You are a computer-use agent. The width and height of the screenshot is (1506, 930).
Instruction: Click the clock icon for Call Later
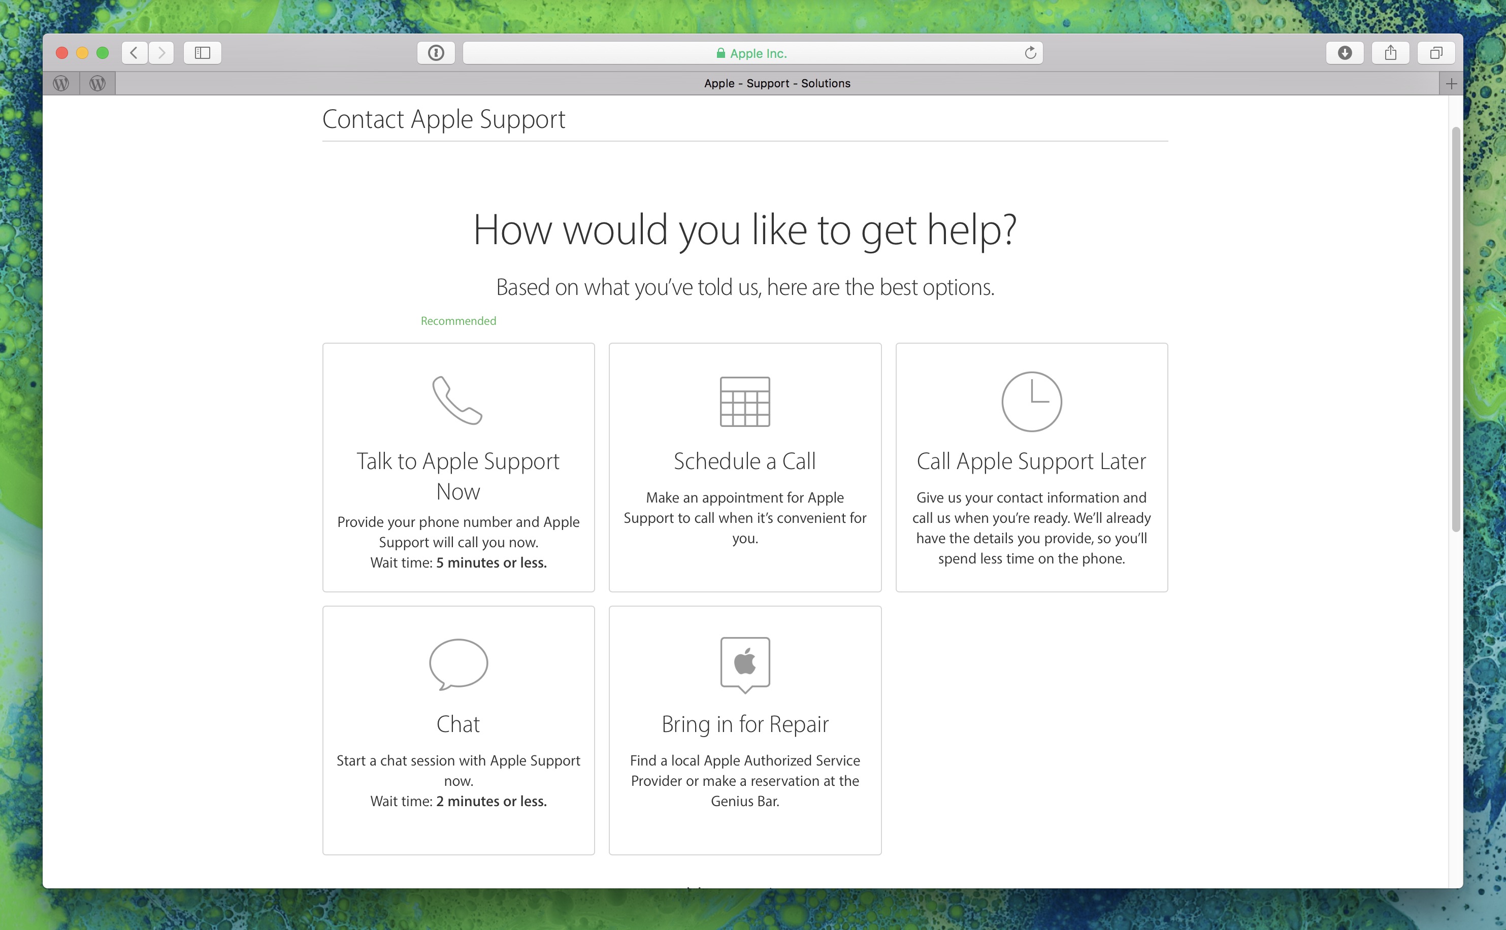pos(1031,401)
